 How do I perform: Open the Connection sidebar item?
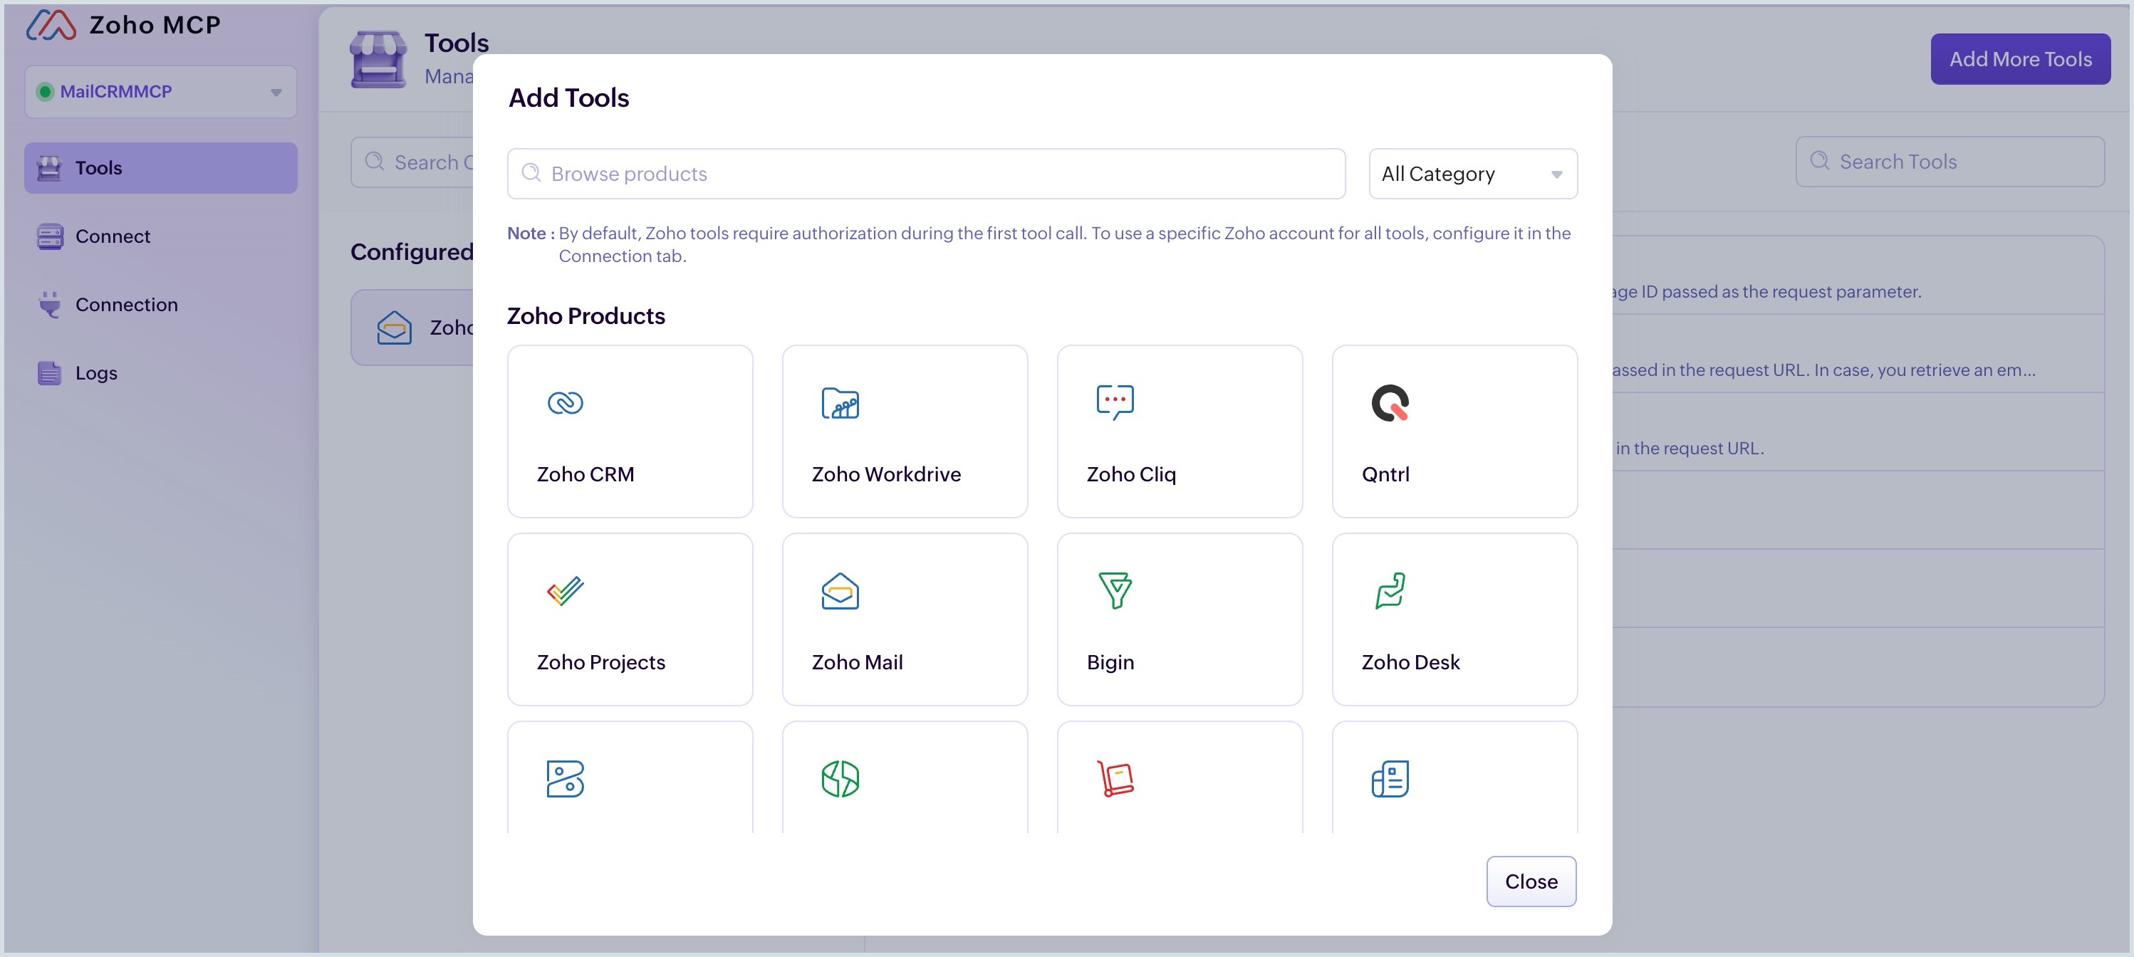161,305
